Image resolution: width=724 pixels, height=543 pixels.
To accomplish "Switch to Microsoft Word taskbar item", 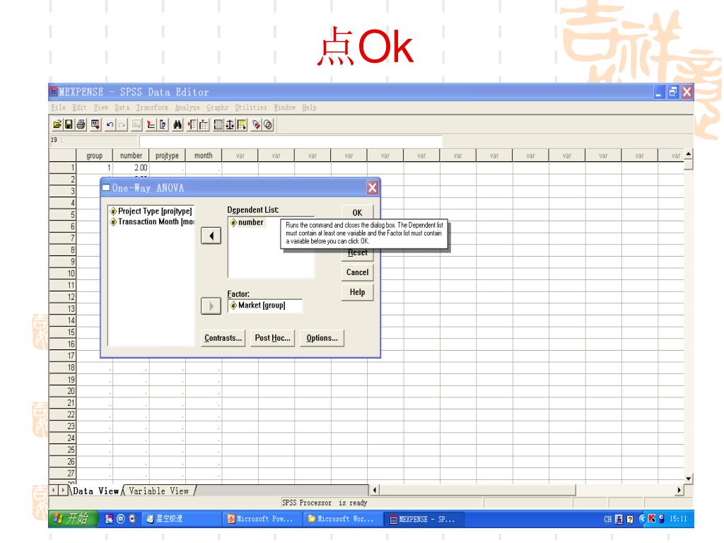I will 341,519.
